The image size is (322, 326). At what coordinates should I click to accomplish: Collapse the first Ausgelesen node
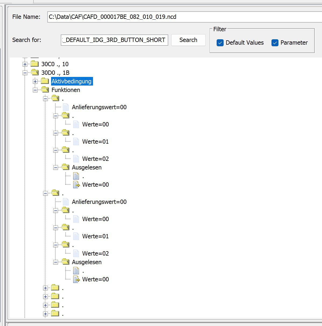[56, 168]
